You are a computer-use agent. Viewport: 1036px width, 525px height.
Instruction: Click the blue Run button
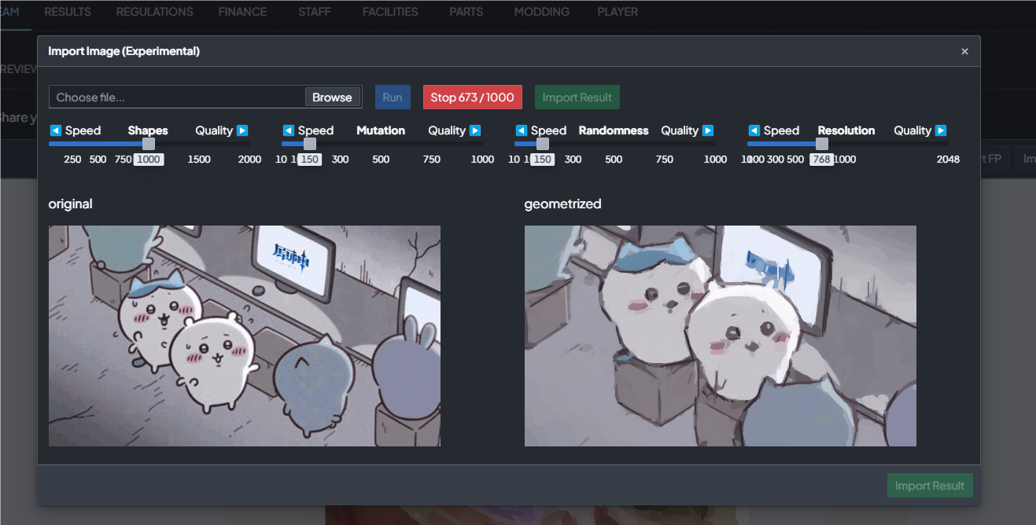(x=393, y=97)
